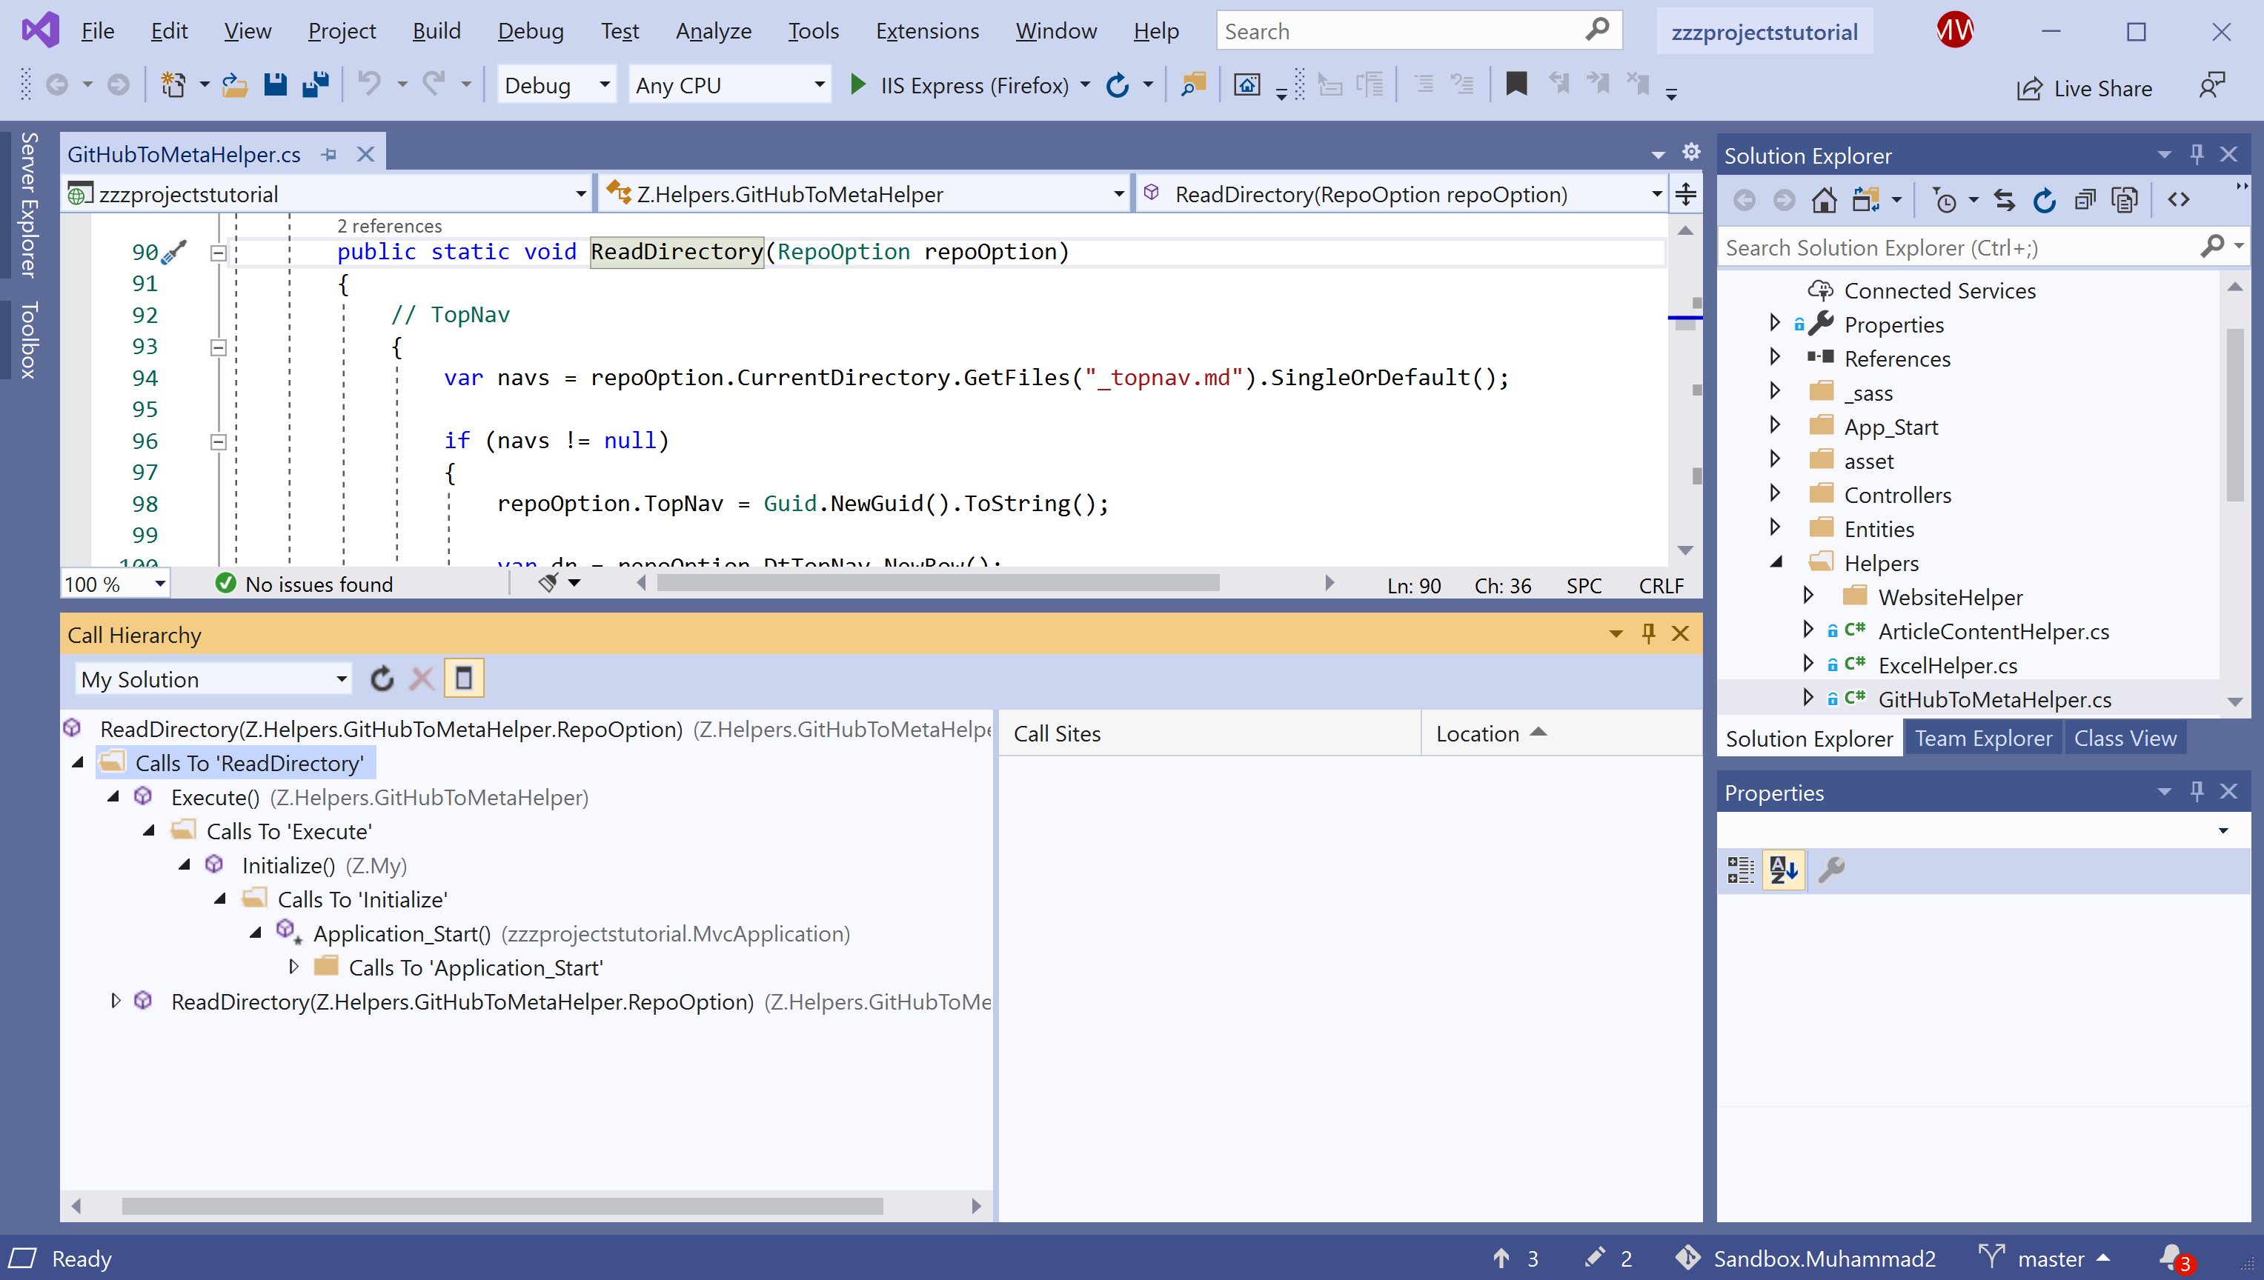2264x1280 pixels.
Task: Click the Solution Explorer Home icon
Action: [1824, 201]
